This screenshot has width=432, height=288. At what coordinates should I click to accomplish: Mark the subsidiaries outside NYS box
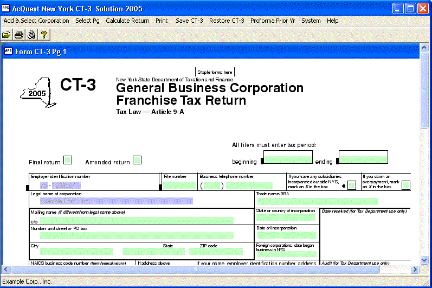(x=352, y=185)
